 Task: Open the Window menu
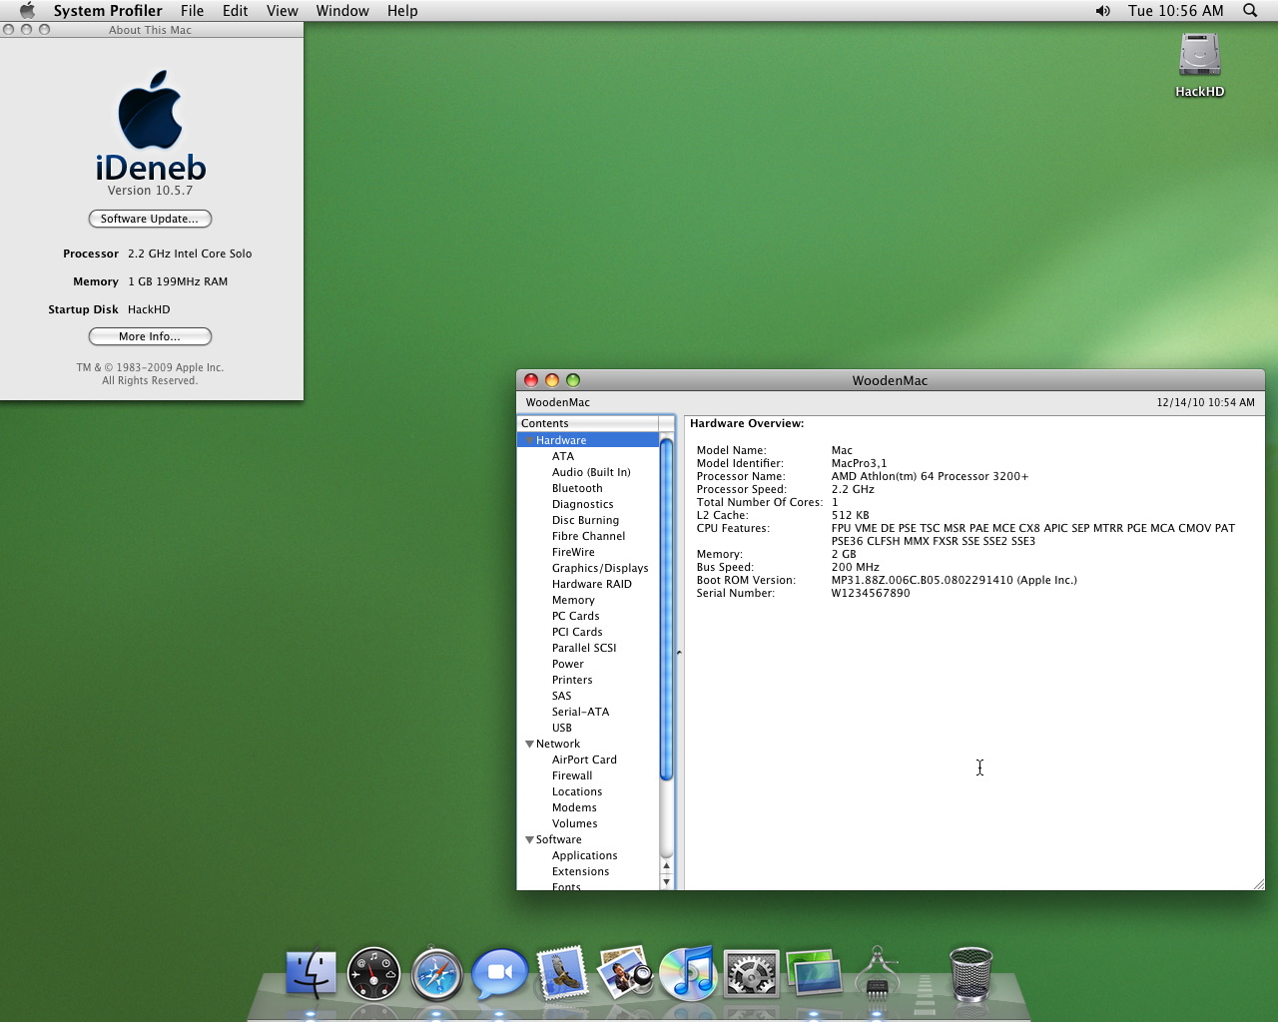point(341,11)
